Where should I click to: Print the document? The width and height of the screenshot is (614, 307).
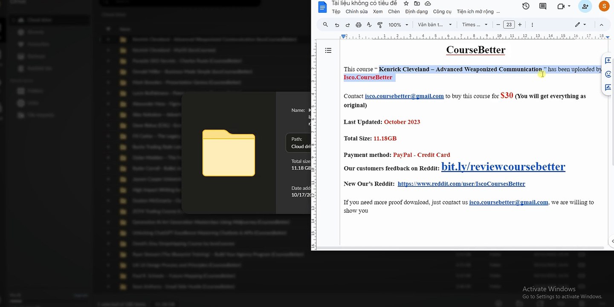point(359,25)
